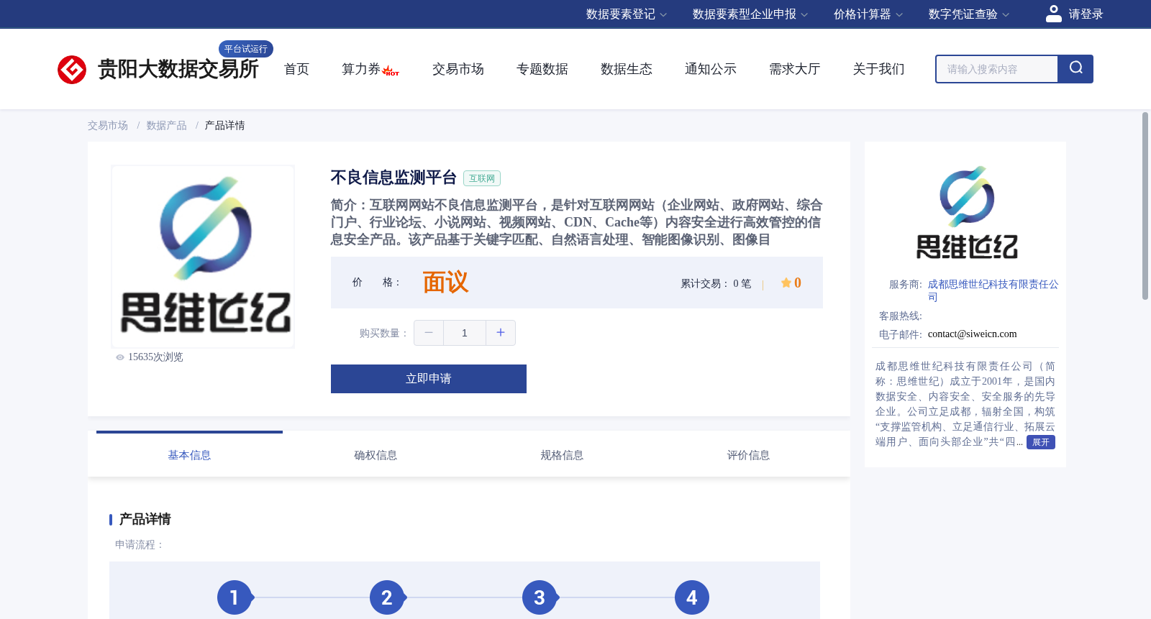Click the 交易市场 breadcrumb link
Viewport: 1151px width, 619px height.
[108, 126]
